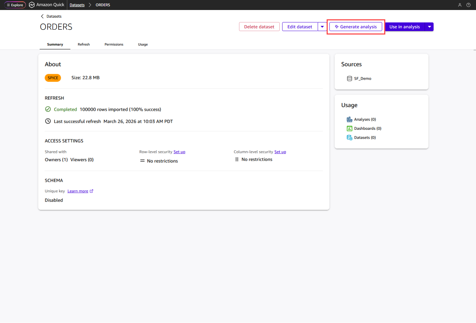The width and height of the screenshot is (476, 323).
Task: Open the Permissions tab
Action: [x=114, y=44]
